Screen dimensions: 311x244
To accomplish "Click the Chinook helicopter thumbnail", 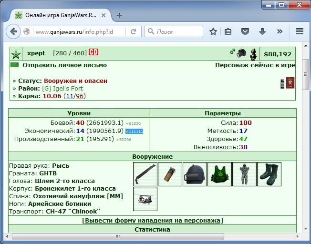I will tap(145, 199).
